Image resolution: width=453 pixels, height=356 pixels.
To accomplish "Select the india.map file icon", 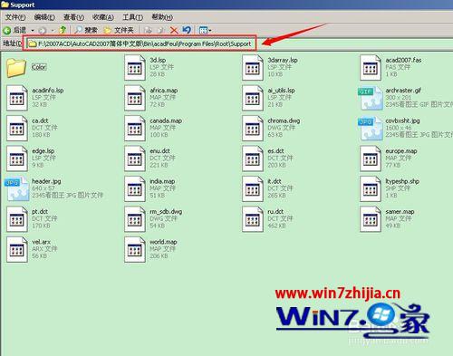I will [135, 189].
